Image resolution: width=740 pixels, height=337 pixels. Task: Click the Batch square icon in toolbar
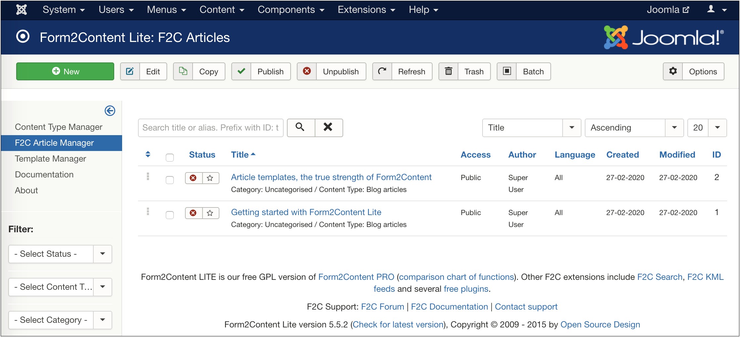tap(507, 71)
